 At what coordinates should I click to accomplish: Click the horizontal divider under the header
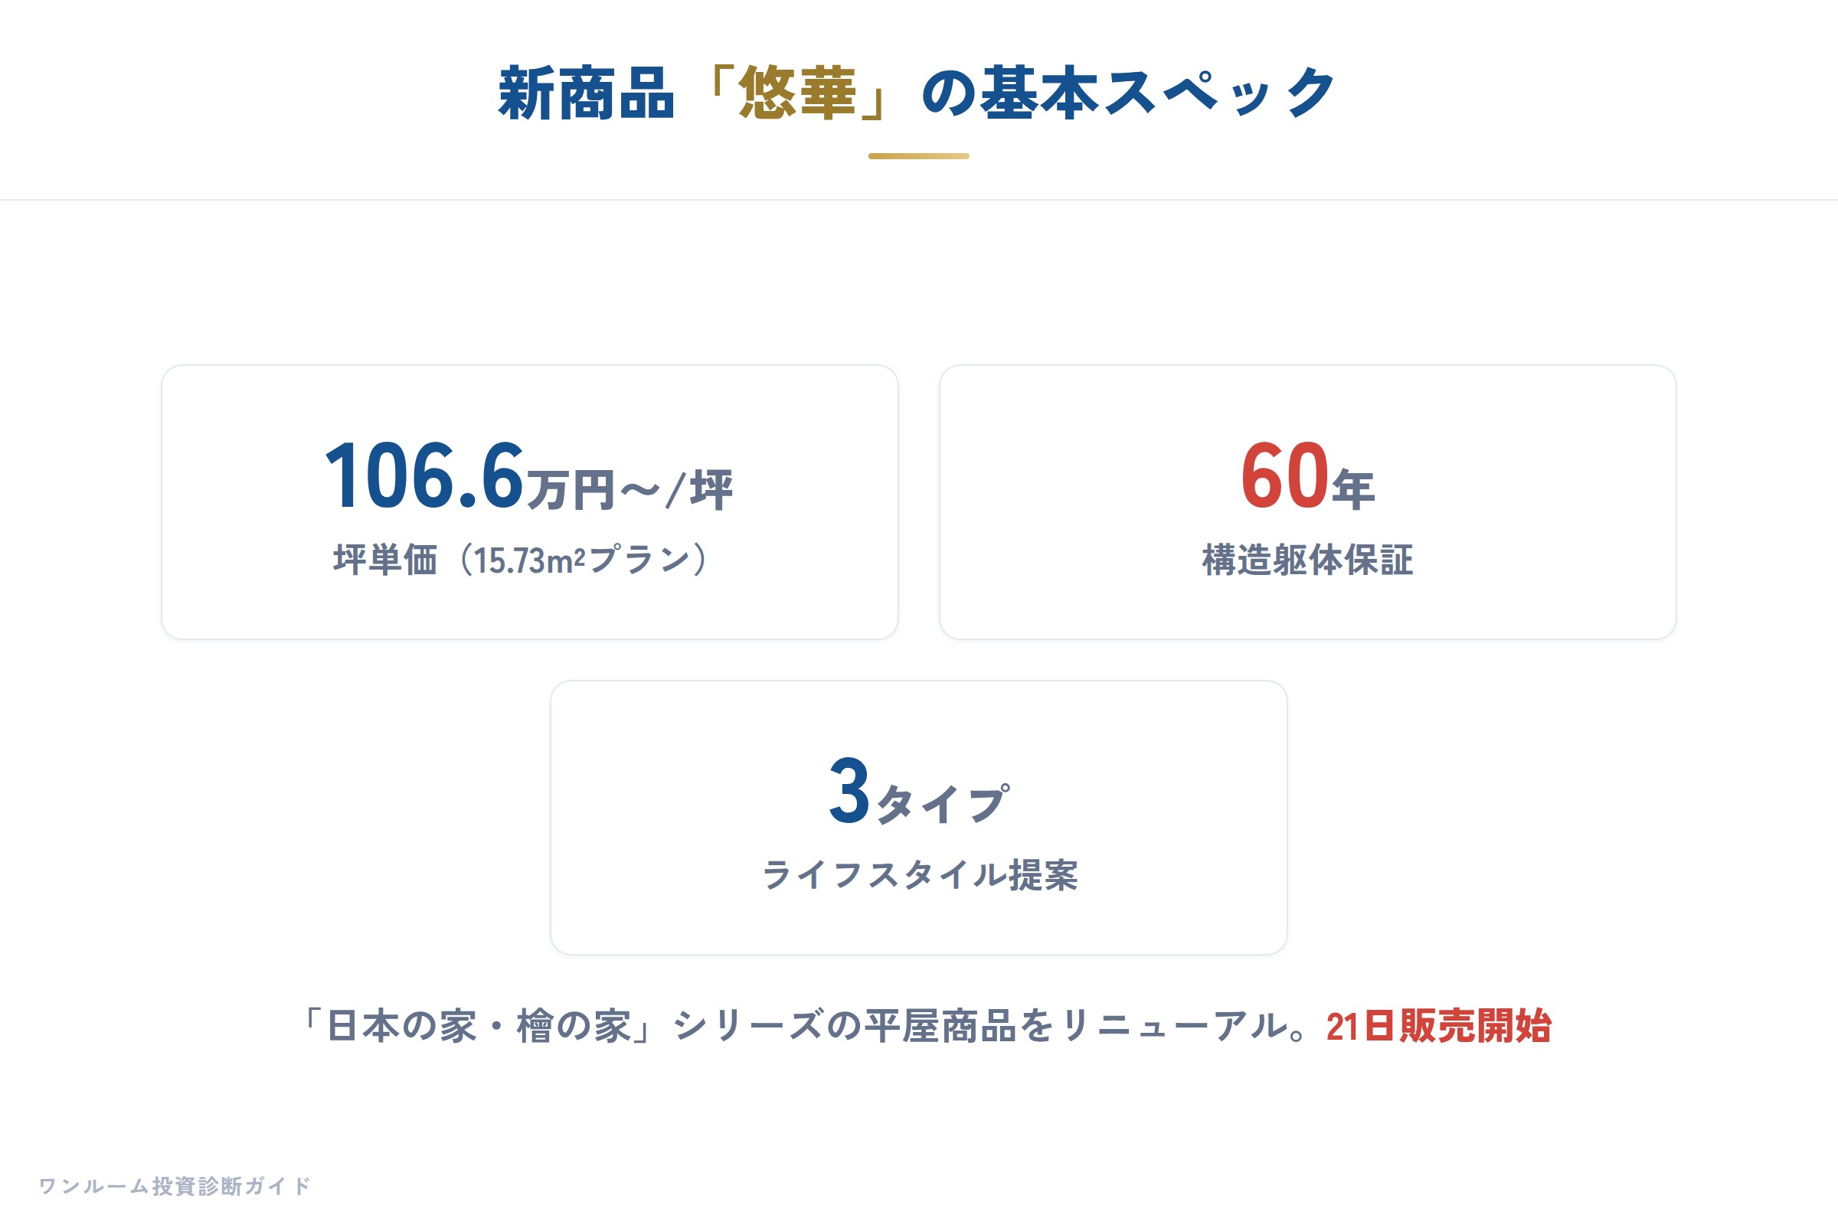[919, 200]
